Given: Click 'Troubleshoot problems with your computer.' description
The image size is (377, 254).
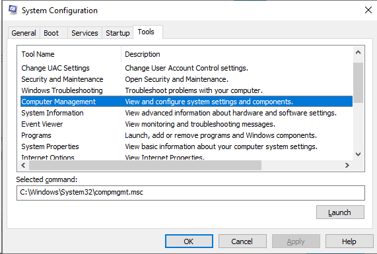Looking at the screenshot, I should click(x=194, y=90).
